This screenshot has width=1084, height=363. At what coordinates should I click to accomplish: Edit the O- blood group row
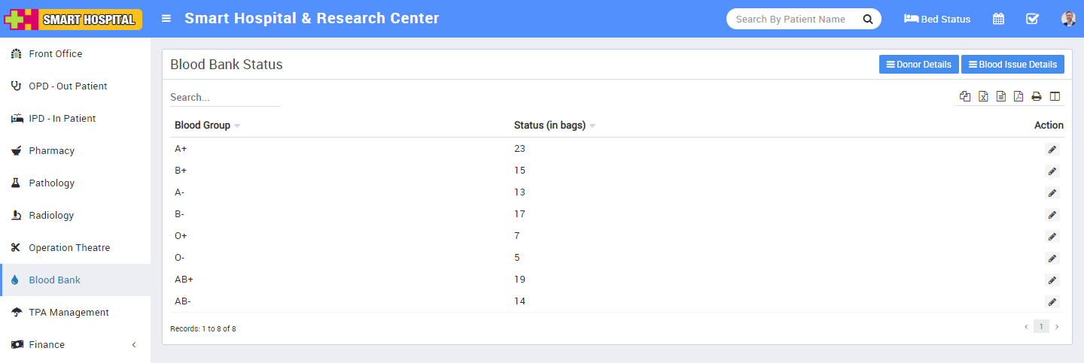click(x=1052, y=259)
